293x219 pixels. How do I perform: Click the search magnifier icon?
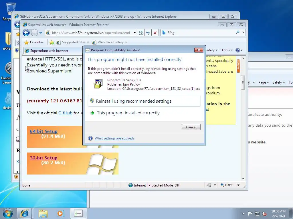[237, 33]
